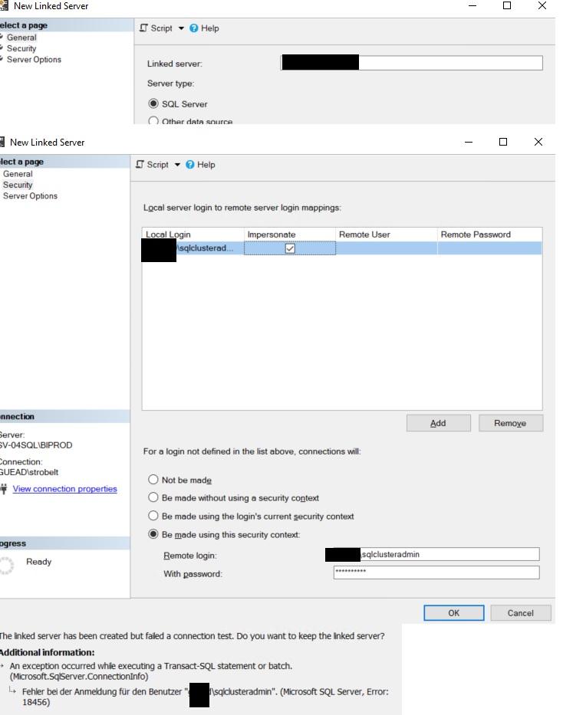Viewport: 563px width, 715px height.
Task: Click Help icon in lower window toolbar
Action: pos(190,165)
